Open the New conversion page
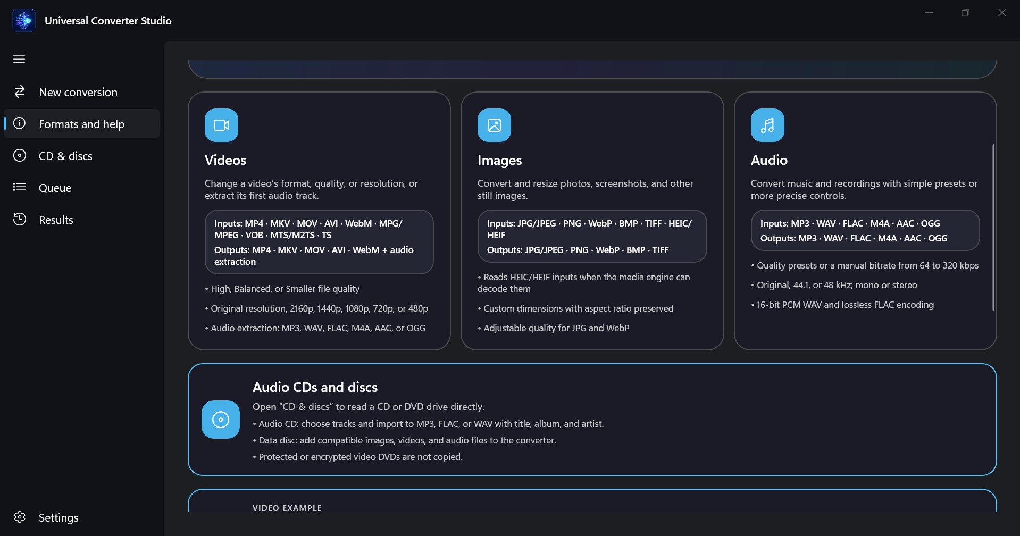 click(x=81, y=92)
